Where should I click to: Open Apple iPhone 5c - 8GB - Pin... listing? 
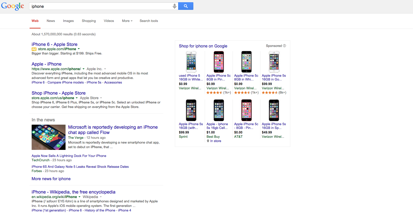coord(246,126)
